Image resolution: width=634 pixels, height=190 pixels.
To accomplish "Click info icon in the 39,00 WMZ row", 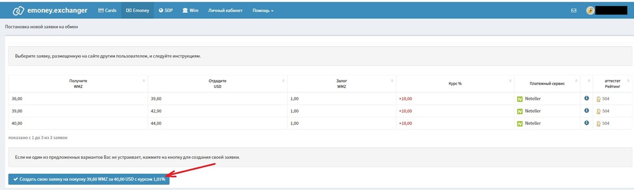I will (x=586, y=111).
